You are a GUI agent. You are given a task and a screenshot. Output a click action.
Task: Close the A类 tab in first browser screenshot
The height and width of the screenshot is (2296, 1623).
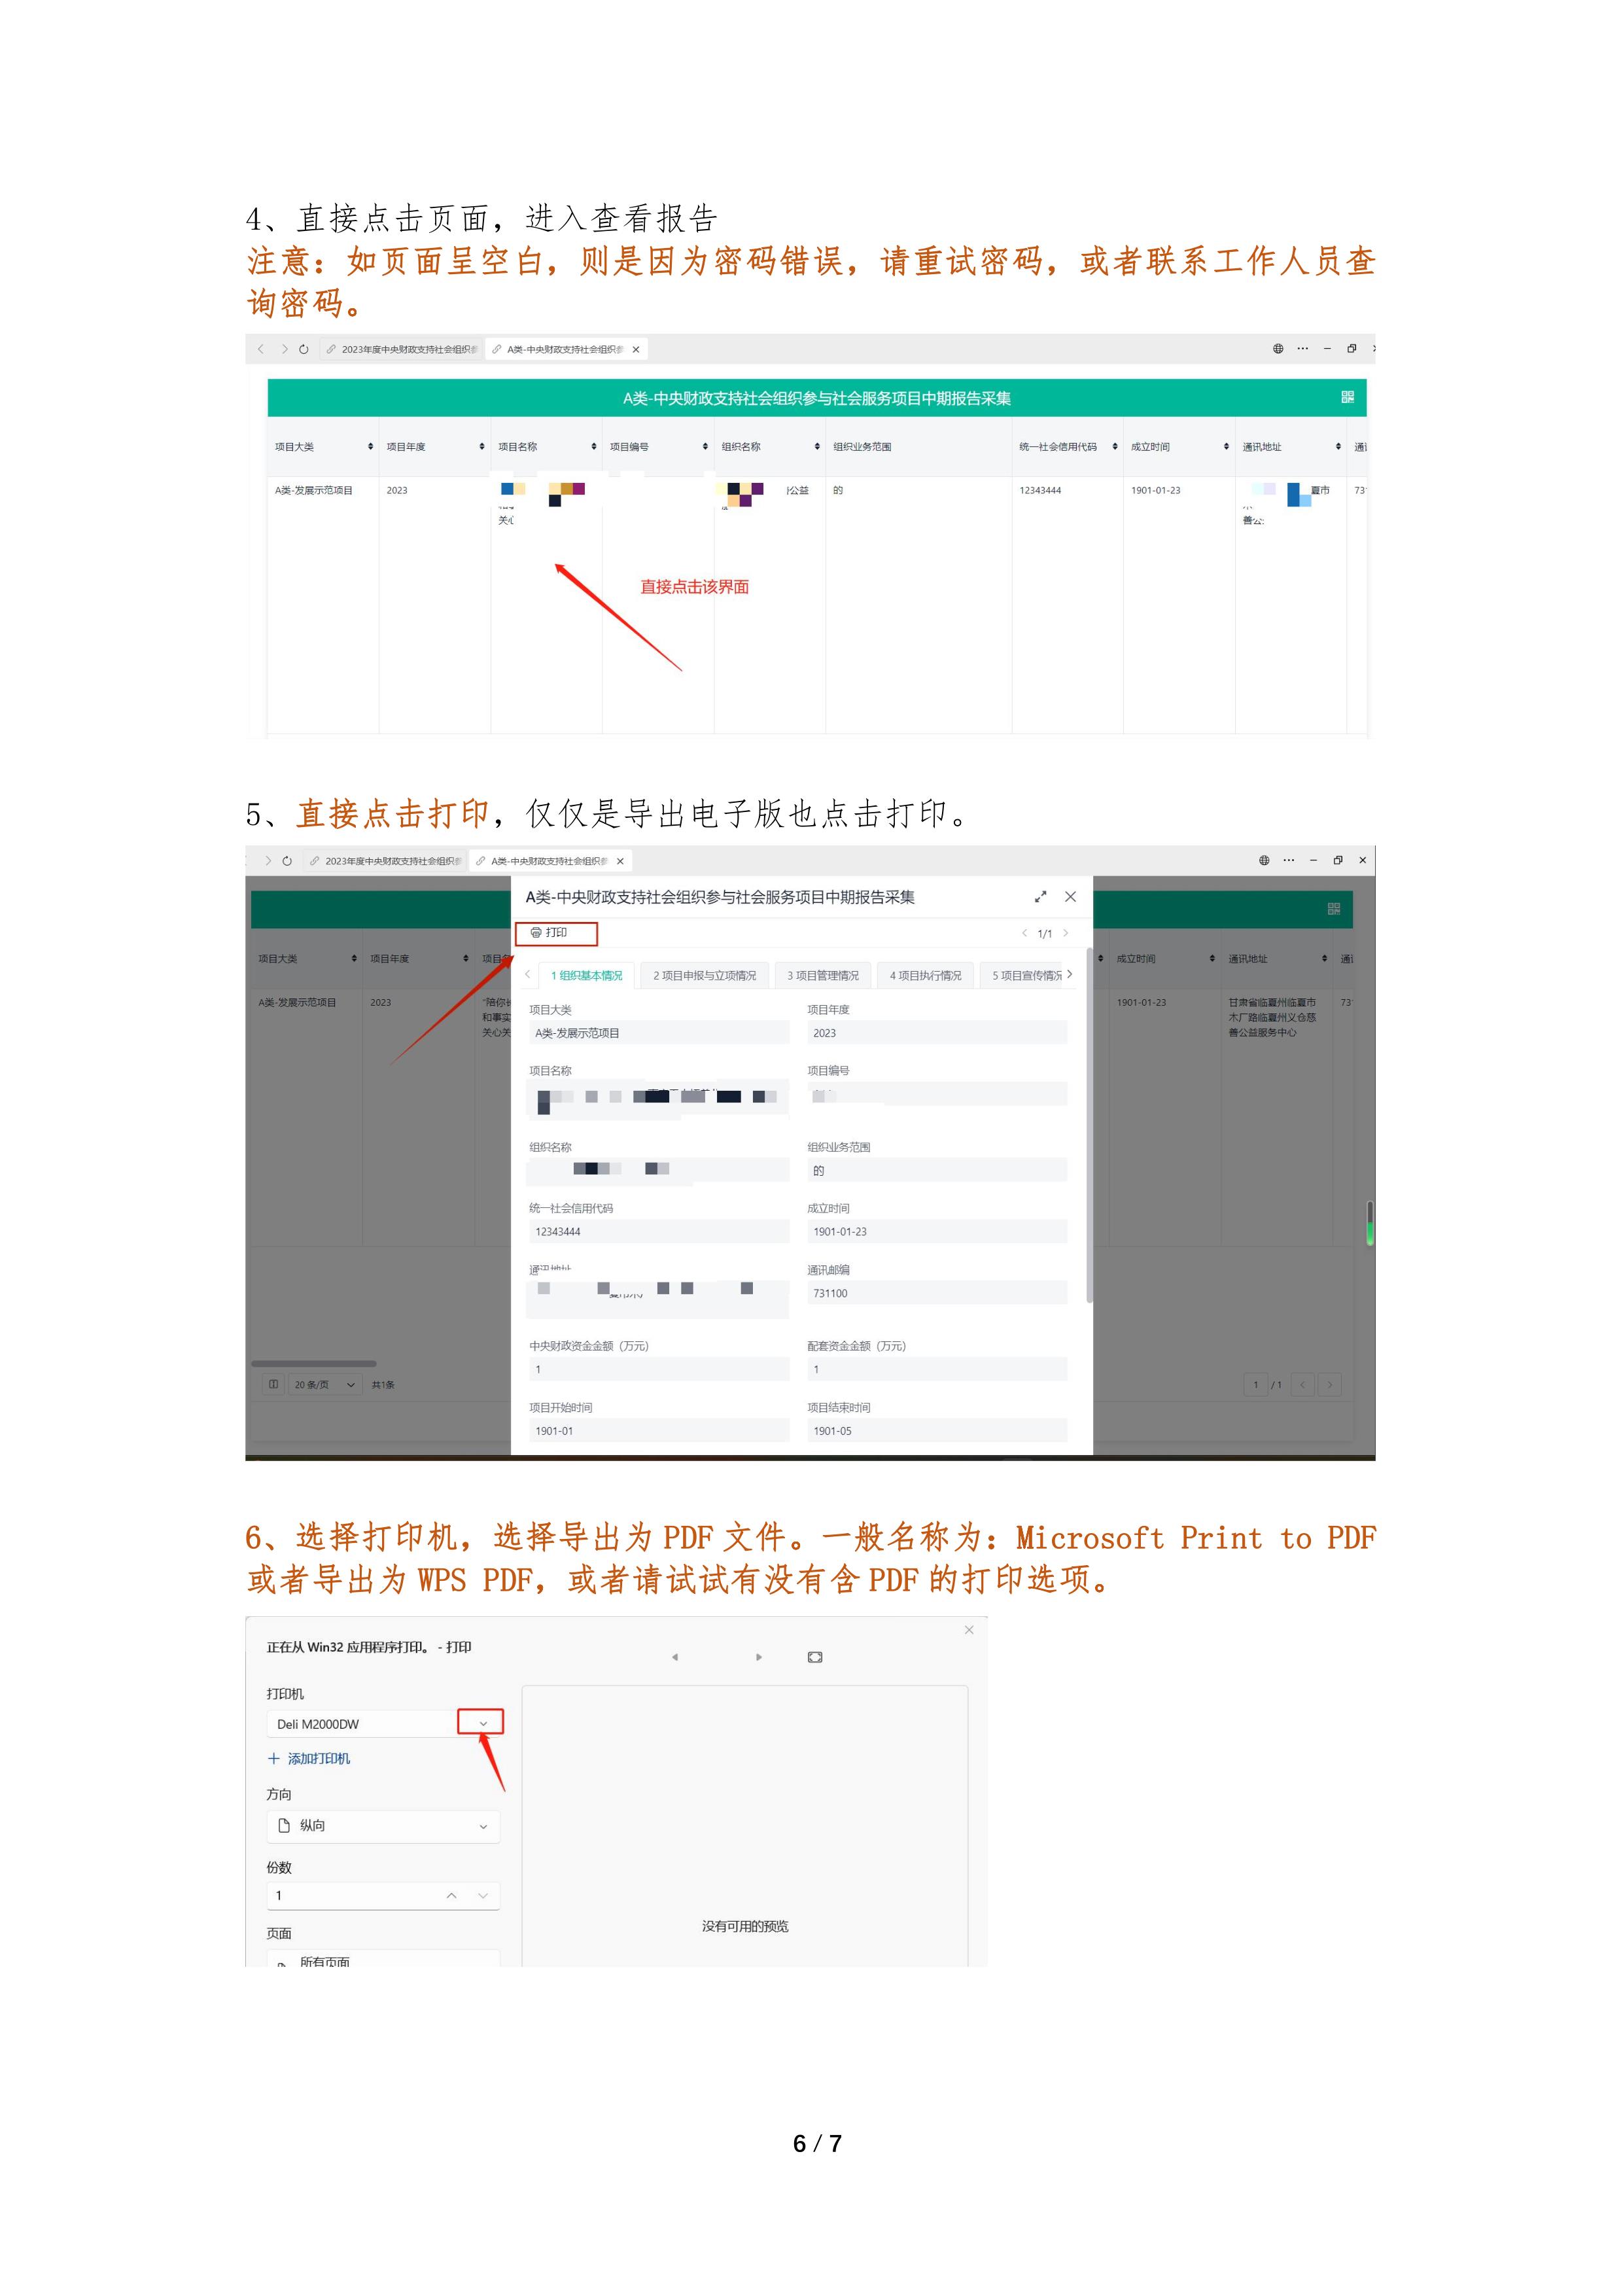tap(636, 349)
